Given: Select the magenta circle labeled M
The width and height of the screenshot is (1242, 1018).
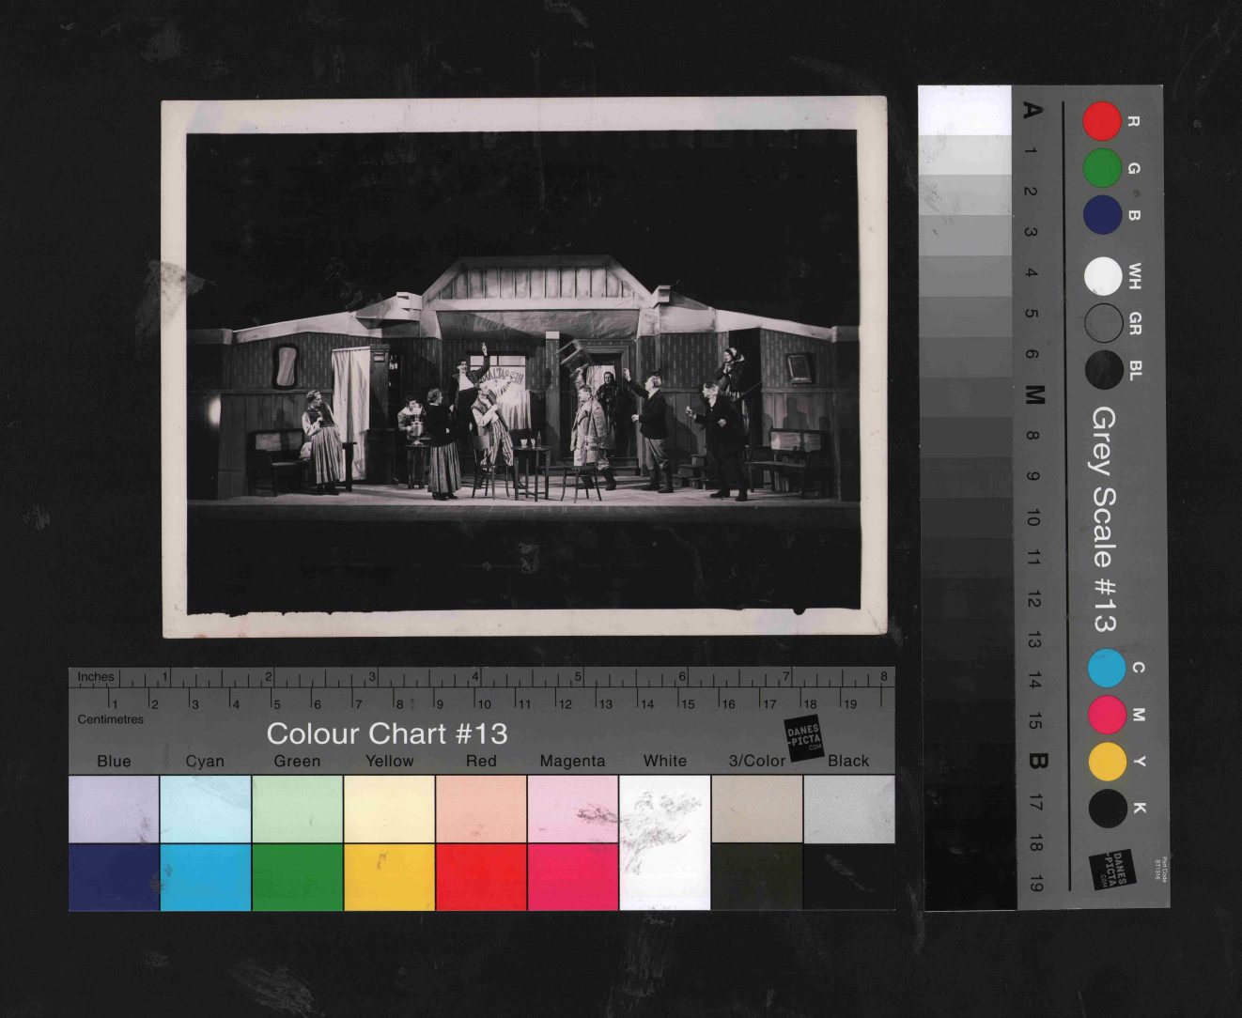Looking at the screenshot, I should pyautogui.click(x=1107, y=715).
